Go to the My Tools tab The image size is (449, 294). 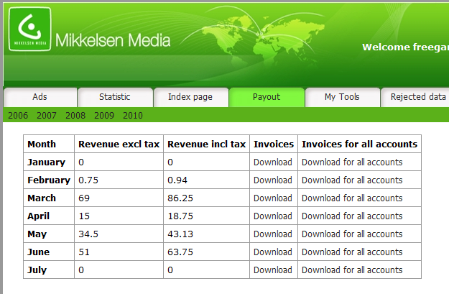342,97
